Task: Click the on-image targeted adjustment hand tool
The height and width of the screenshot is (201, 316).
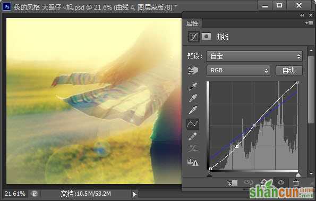Action: click(193, 71)
